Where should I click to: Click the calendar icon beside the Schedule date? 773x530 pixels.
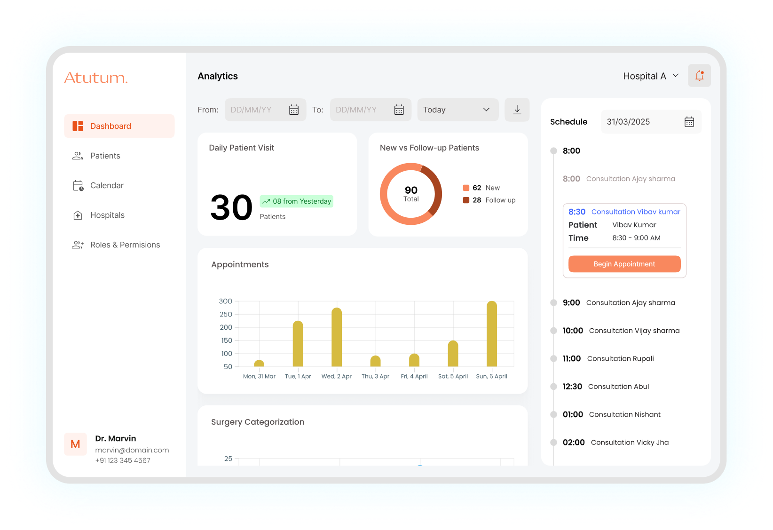point(689,121)
